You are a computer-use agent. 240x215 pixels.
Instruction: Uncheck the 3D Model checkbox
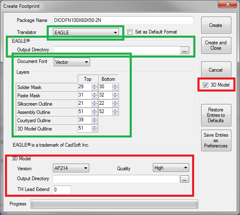(x=205, y=85)
